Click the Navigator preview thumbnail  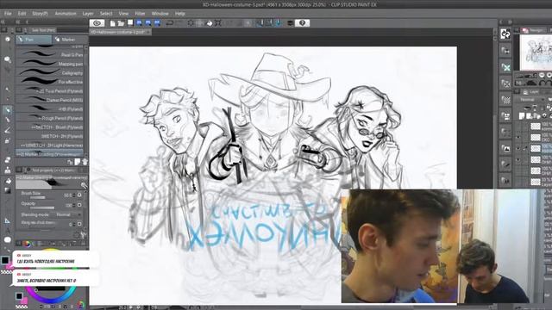coord(536,52)
